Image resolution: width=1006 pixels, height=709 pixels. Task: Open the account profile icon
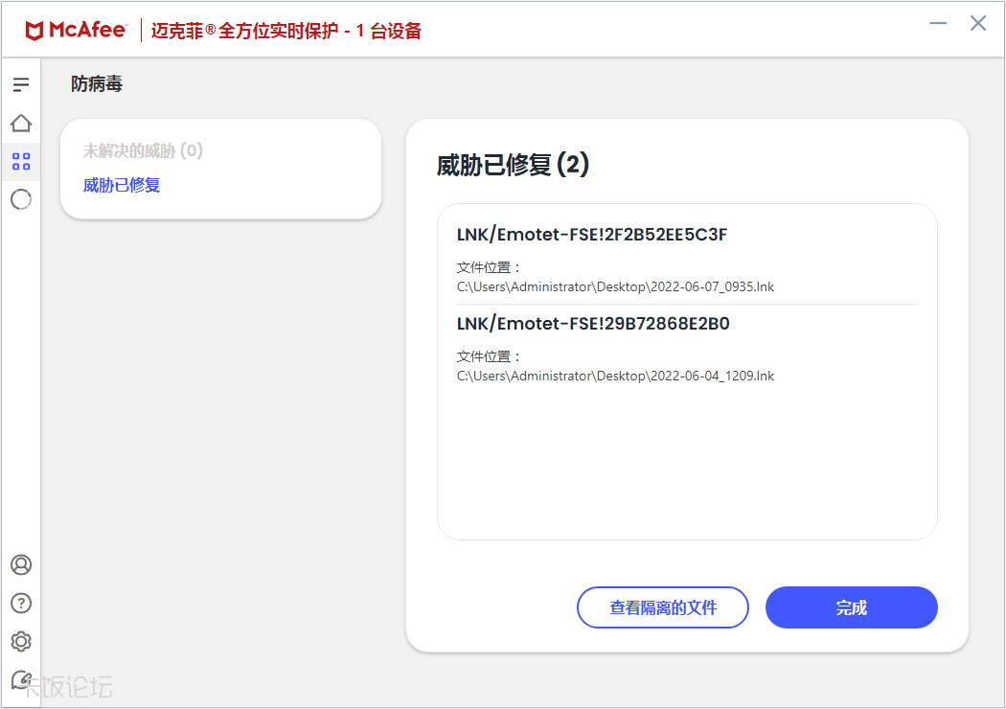[21, 564]
